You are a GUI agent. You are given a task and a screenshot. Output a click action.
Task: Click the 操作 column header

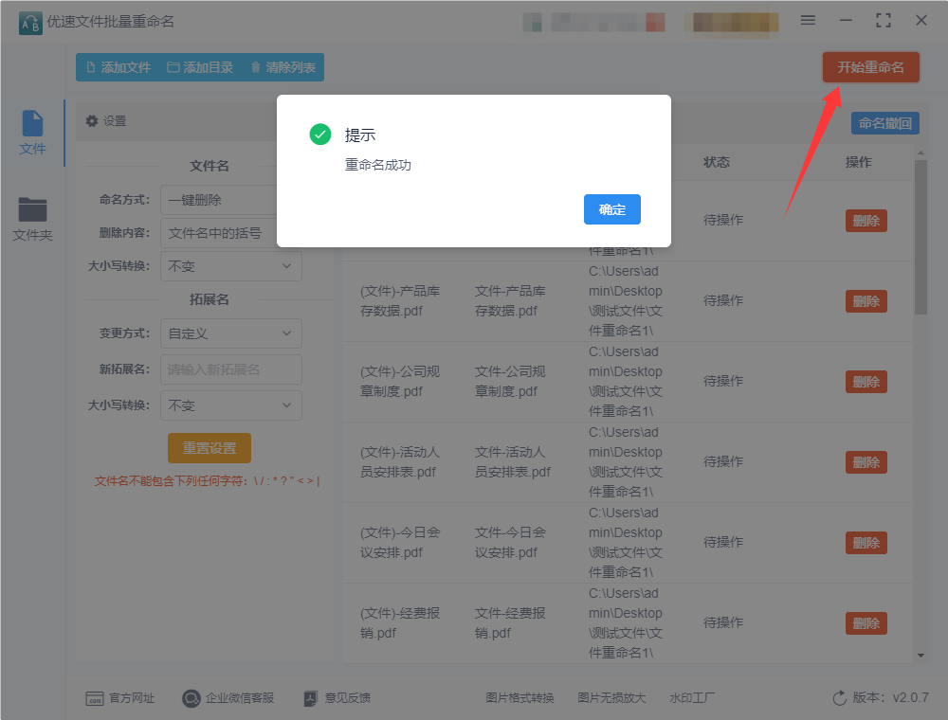[x=858, y=162]
